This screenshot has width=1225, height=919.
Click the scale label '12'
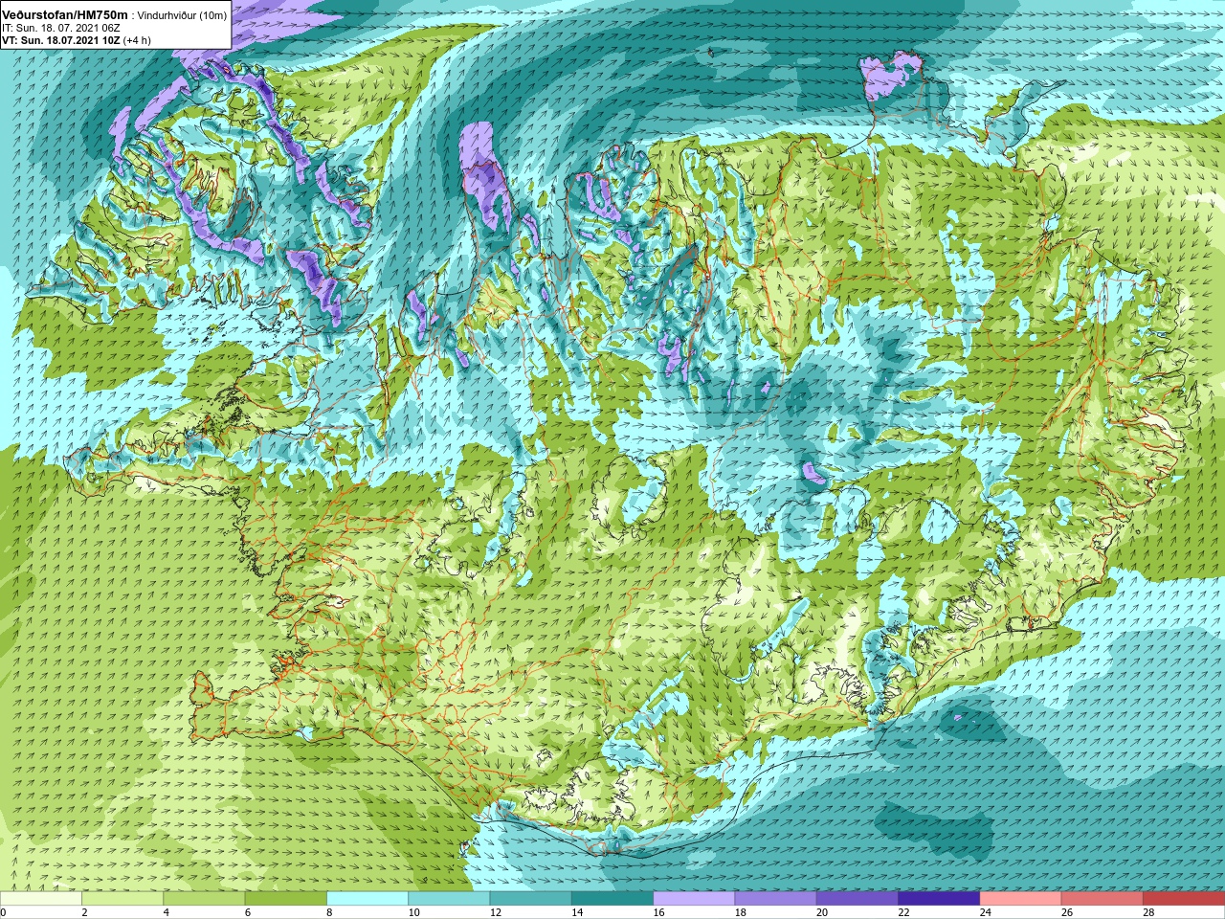tap(496, 912)
